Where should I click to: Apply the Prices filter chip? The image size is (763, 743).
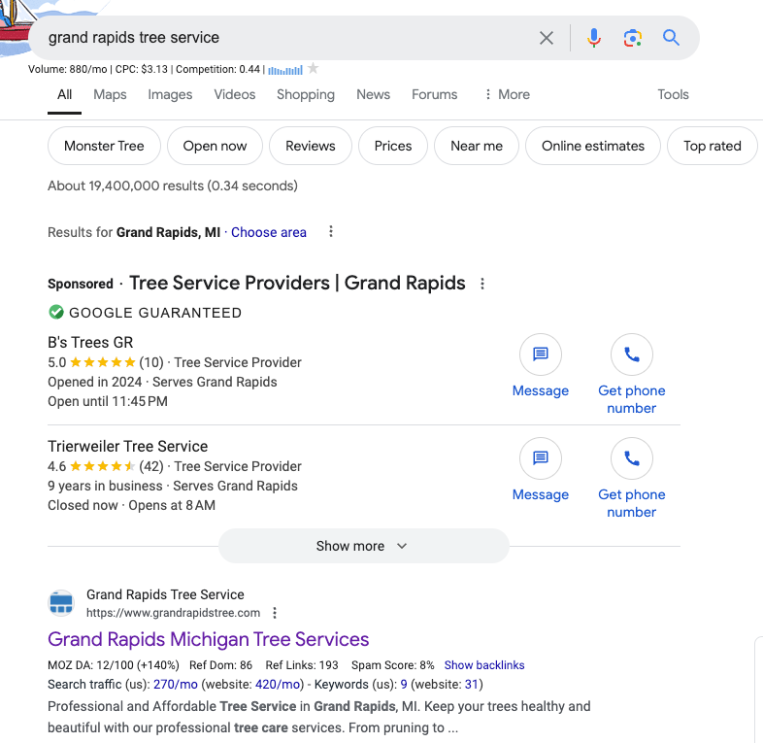point(393,146)
